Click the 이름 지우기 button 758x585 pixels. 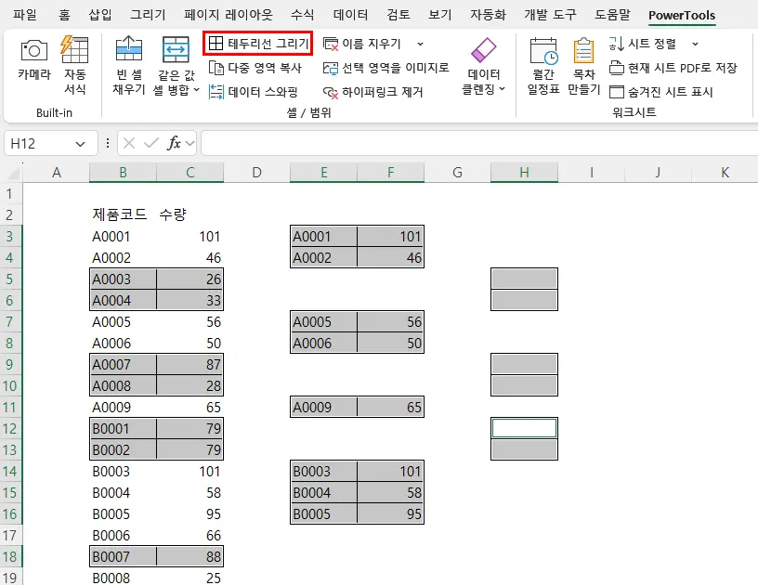[371, 44]
